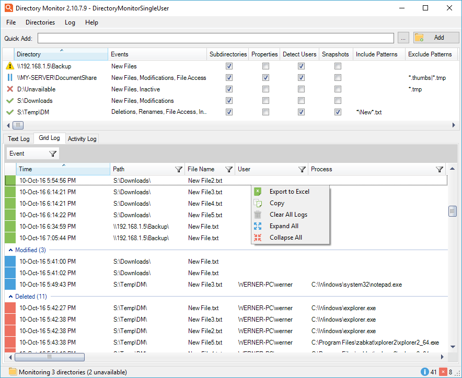Viewport: 462px width, 378px height.
Task: Toggle Snapshots for S:\Temp\DM
Action: coord(338,112)
